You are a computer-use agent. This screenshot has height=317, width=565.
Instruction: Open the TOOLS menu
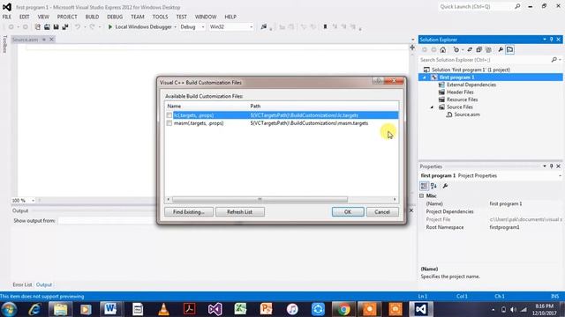tap(160, 17)
